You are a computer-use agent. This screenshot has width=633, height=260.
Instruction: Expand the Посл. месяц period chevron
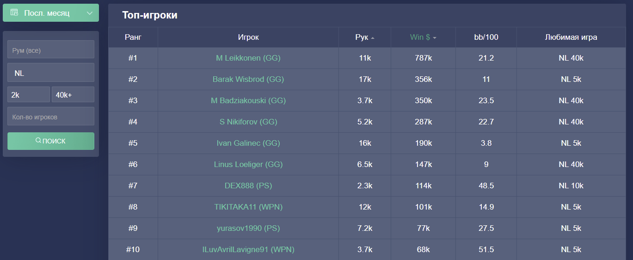click(x=90, y=13)
